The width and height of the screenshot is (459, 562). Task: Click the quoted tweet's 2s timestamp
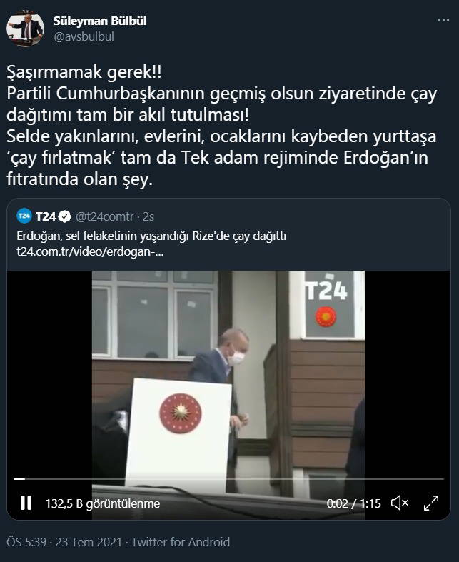(x=148, y=216)
